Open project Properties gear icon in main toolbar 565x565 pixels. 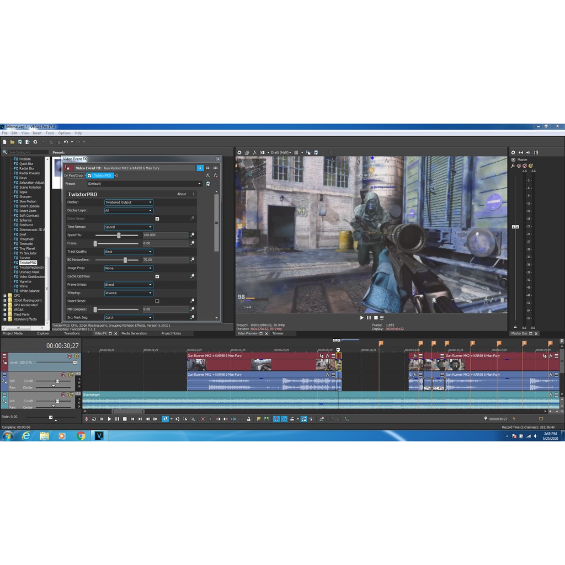tap(35, 142)
